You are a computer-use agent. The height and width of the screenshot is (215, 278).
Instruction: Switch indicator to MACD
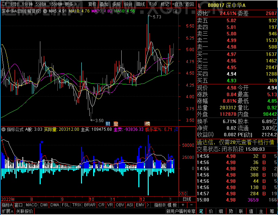(x=32, y=205)
